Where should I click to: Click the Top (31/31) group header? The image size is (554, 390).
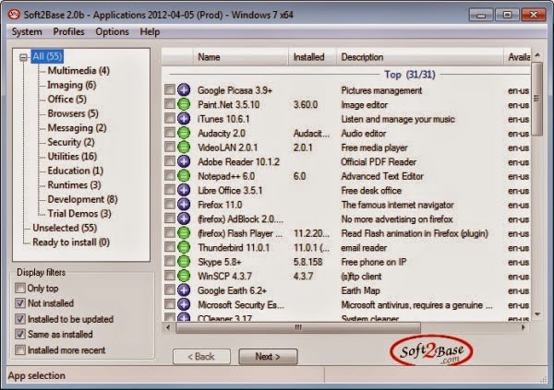pyautogui.click(x=410, y=75)
